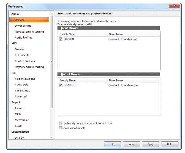This screenshot has height=153, width=185.
Task: Click OK to confirm preferences
Action: (113, 144)
